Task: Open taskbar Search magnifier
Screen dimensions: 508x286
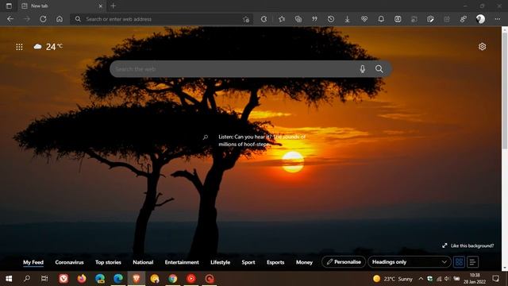Action: [x=27, y=279]
